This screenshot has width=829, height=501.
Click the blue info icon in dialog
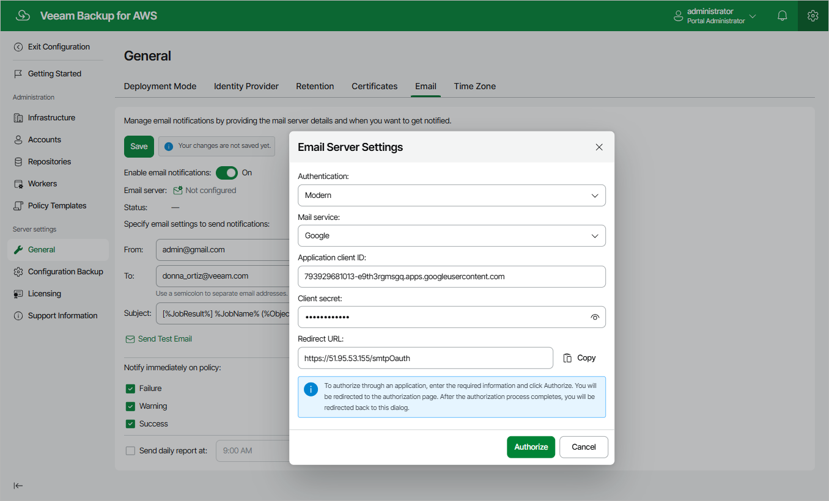311,389
